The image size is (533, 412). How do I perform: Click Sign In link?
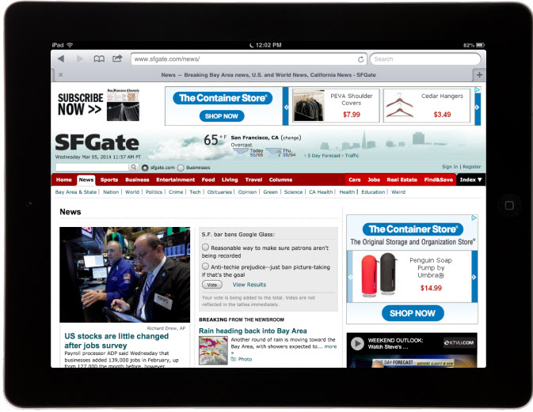(x=450, y=167)
